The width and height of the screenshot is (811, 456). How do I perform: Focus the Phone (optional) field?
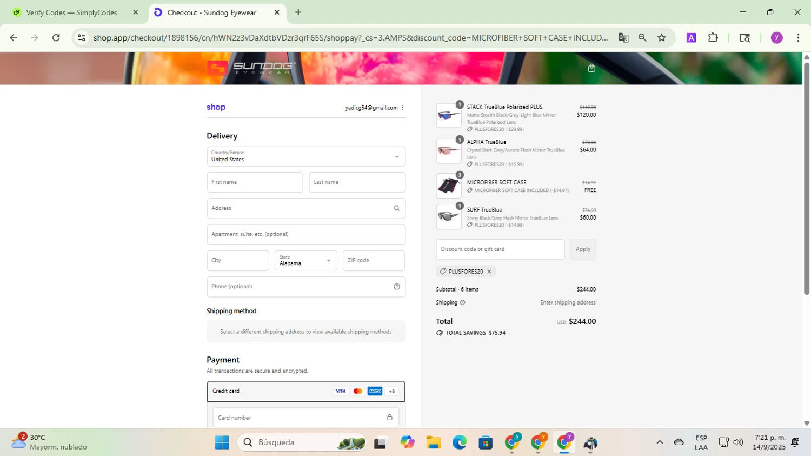click(x=306, y=287)
